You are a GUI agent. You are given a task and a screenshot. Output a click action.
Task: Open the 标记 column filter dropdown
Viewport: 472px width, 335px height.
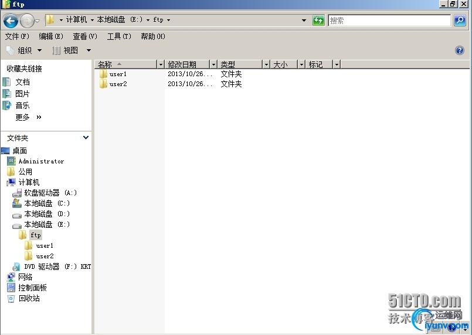(337, 64)
